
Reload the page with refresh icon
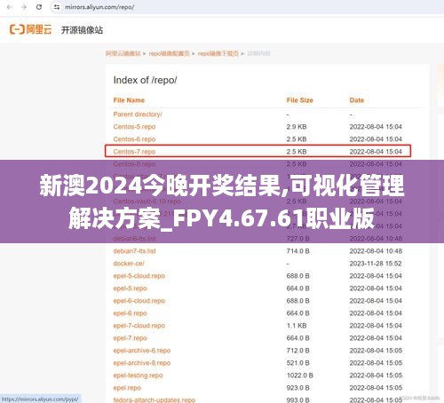39,7
